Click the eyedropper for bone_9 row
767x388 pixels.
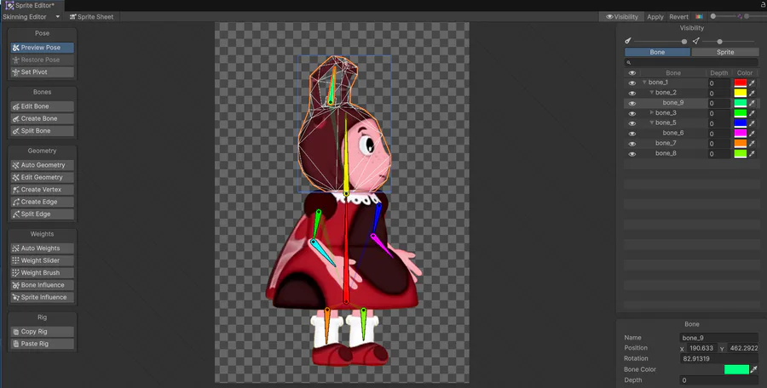(x=753, y=103)
